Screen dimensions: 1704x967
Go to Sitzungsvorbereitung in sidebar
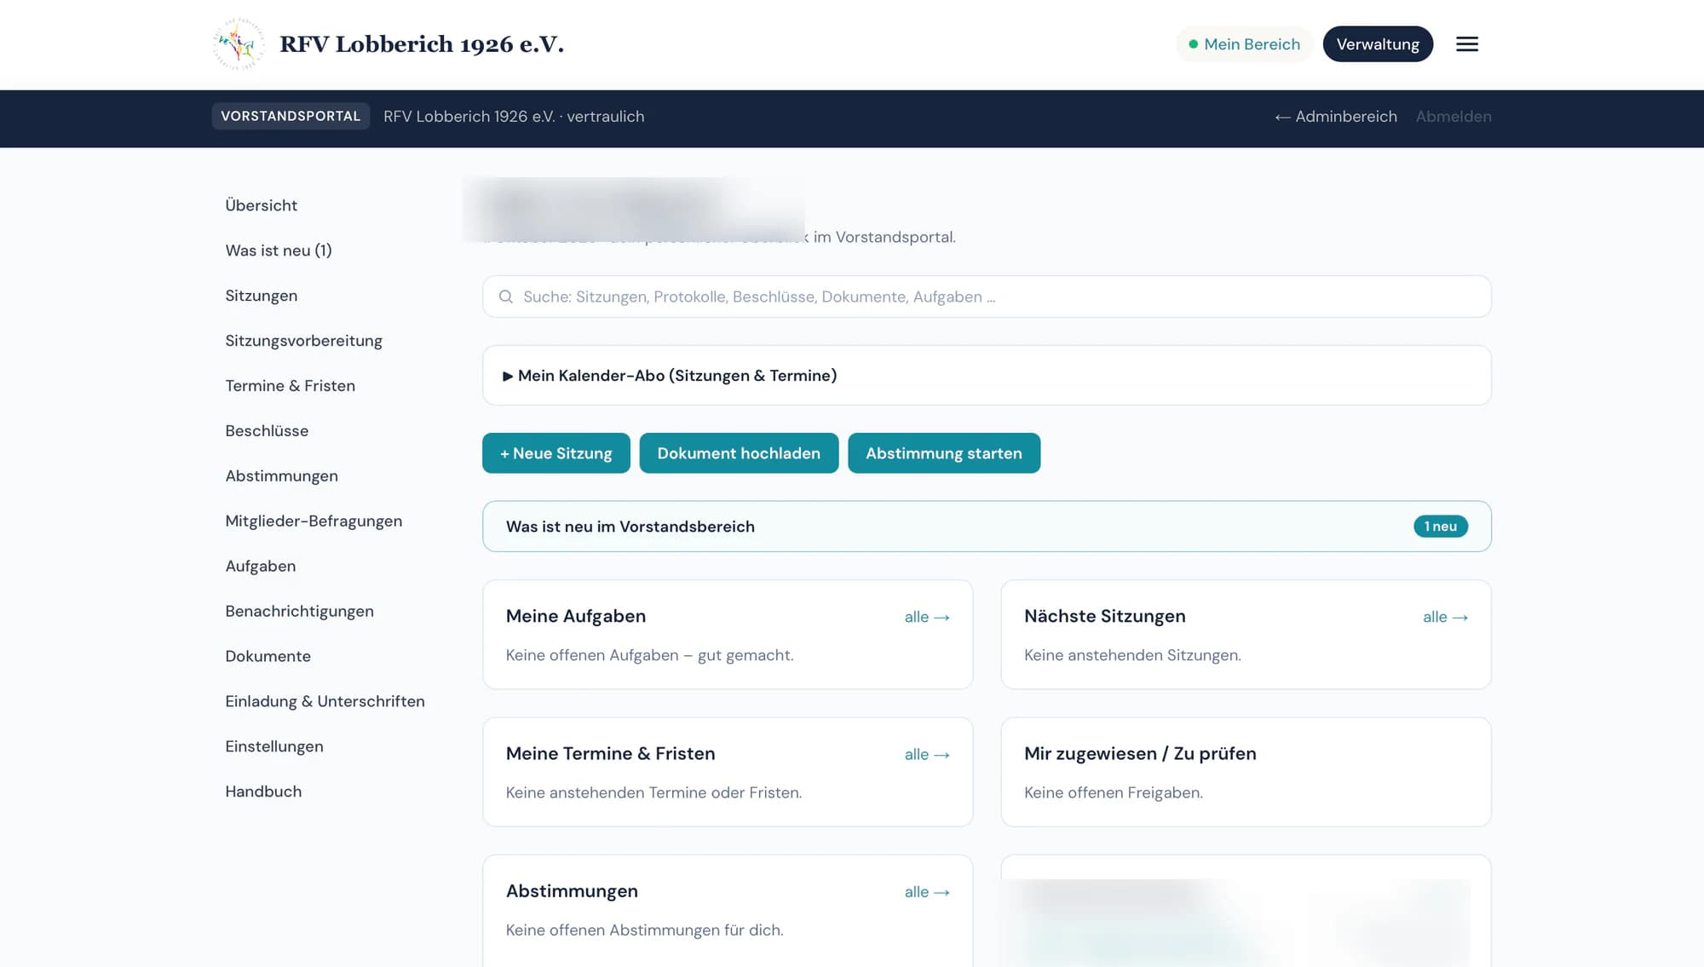point(303,341)
